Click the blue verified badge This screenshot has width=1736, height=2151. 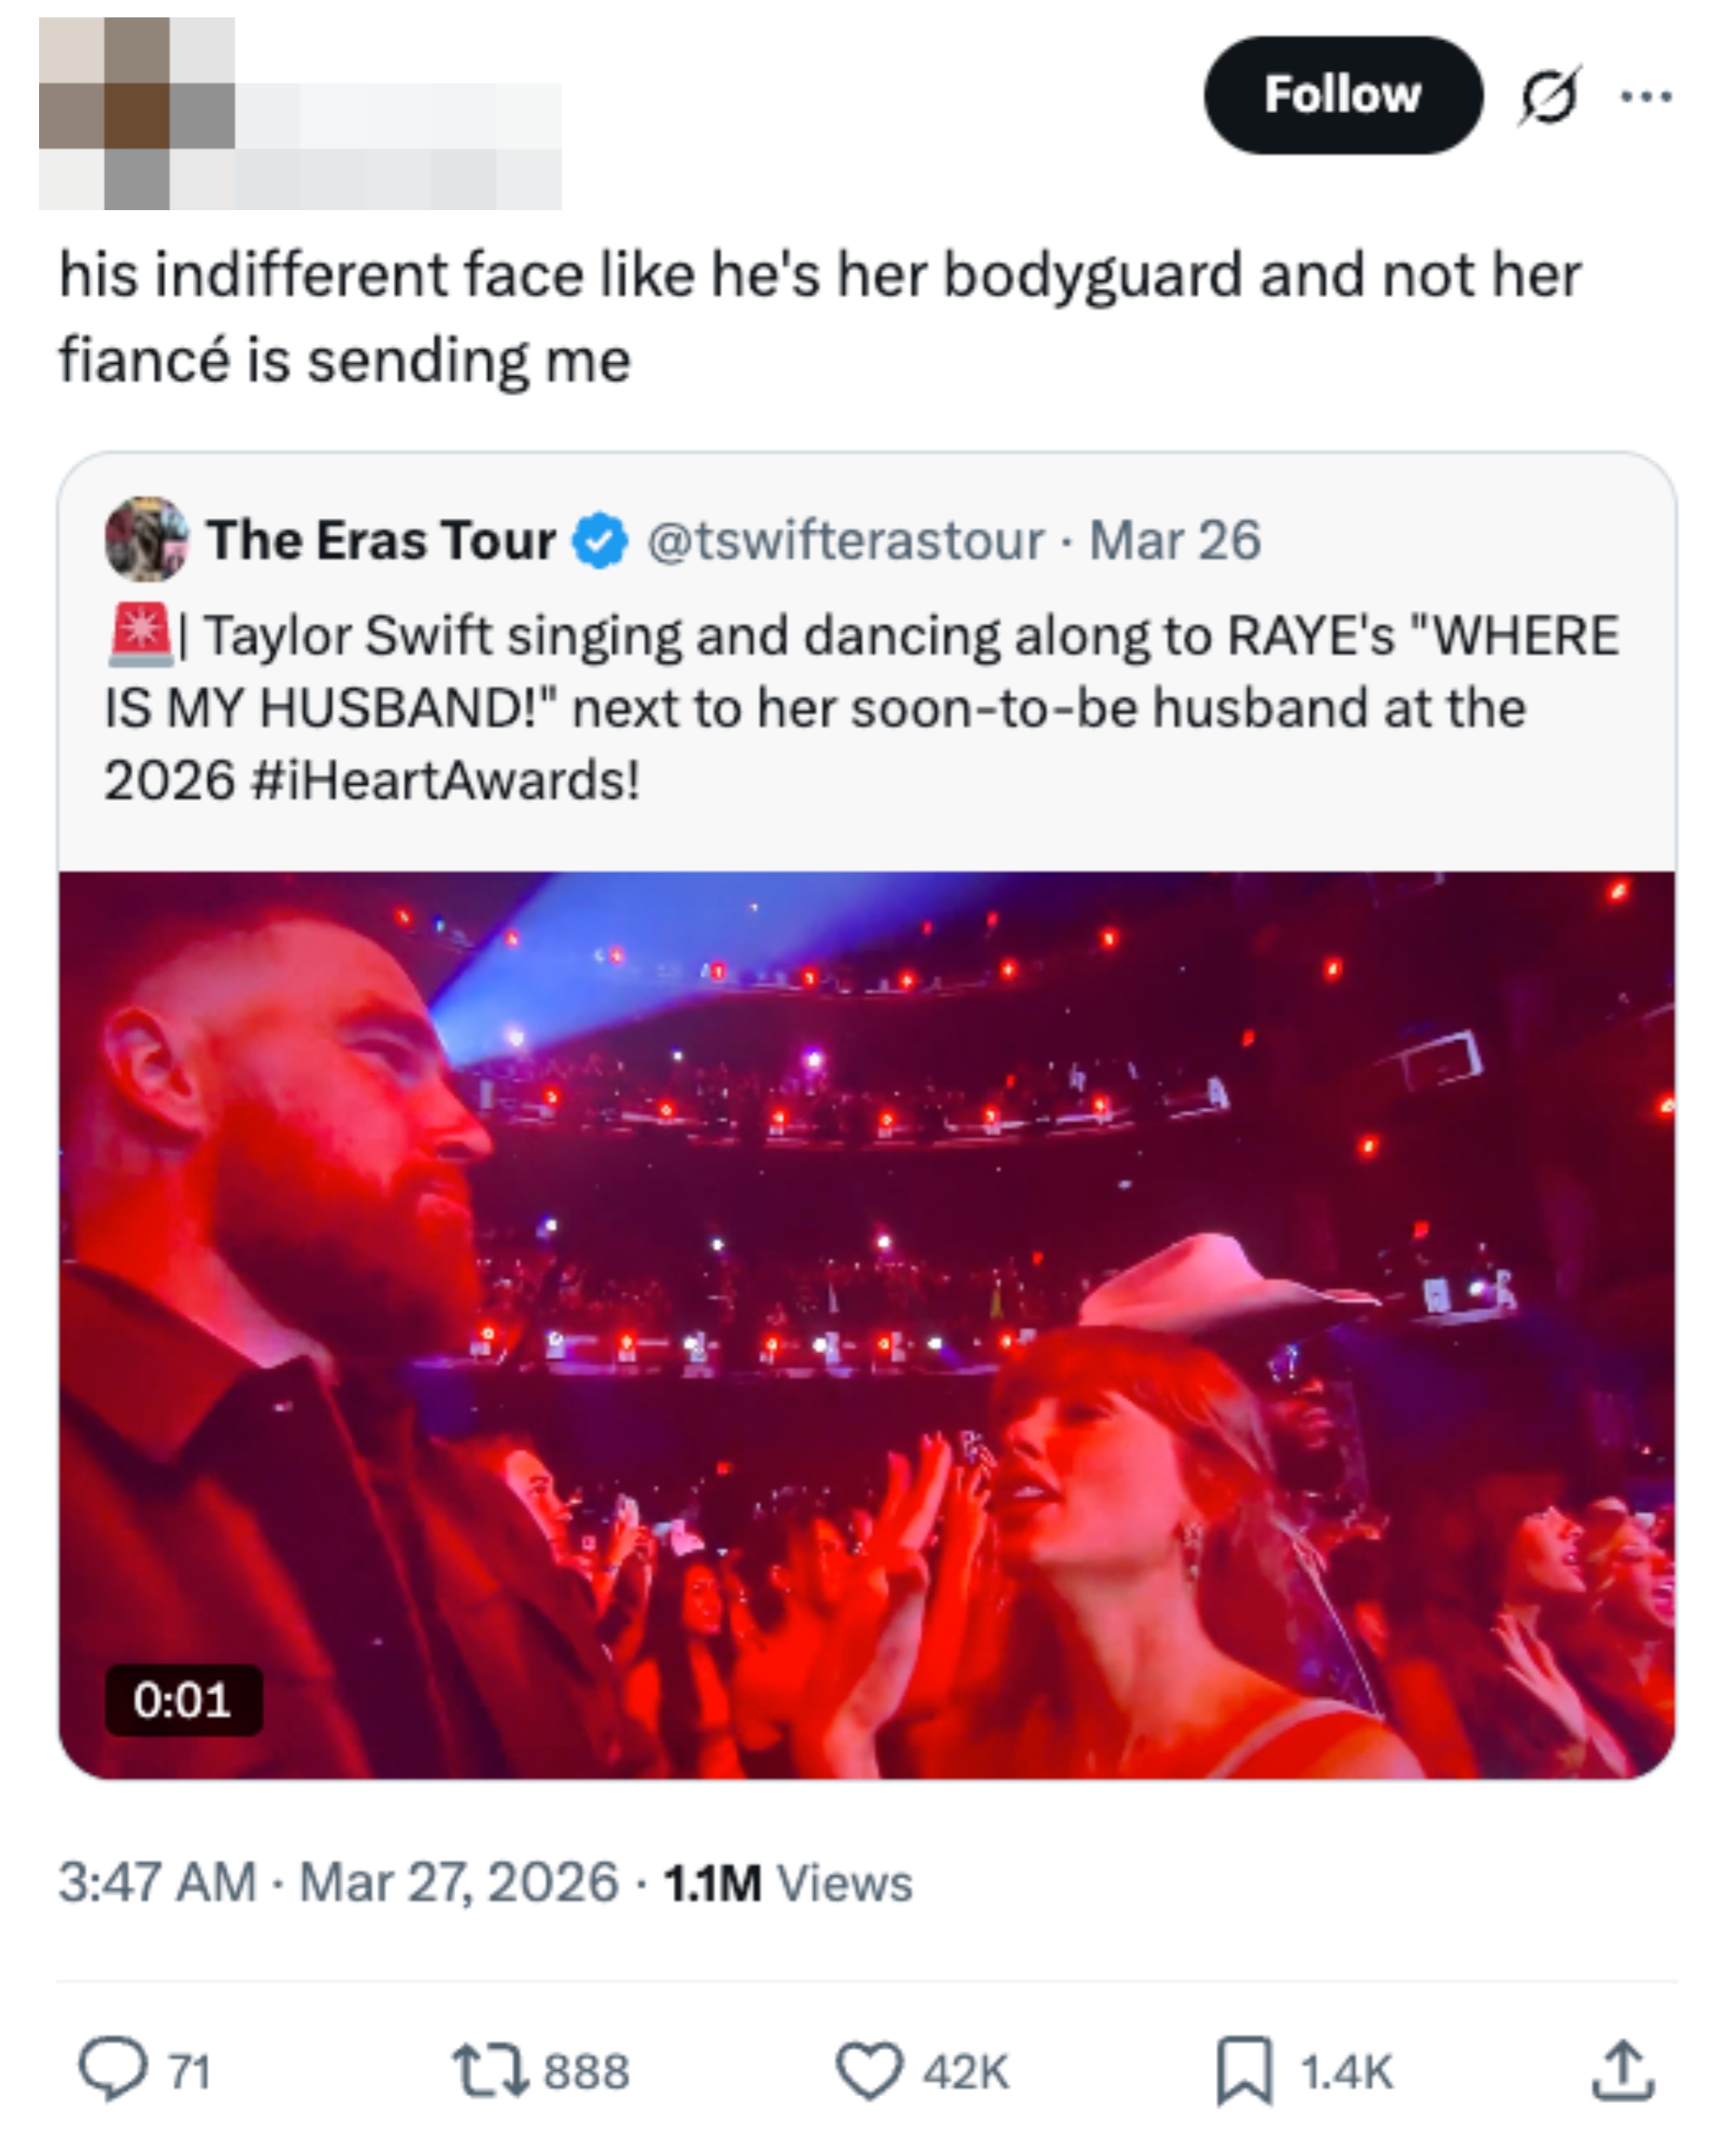click(x=600, y=541)
